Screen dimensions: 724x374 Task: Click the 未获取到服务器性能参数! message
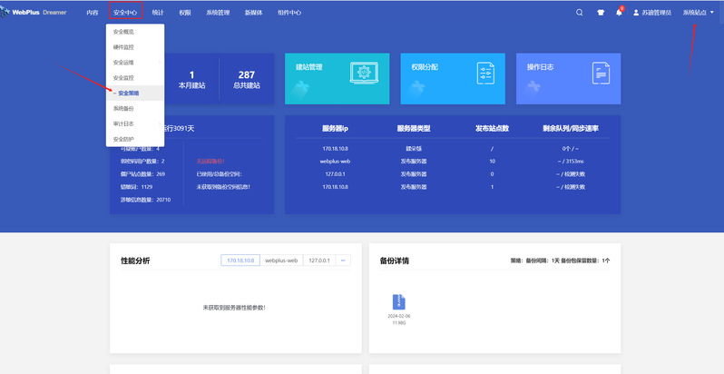coord(234,308)
